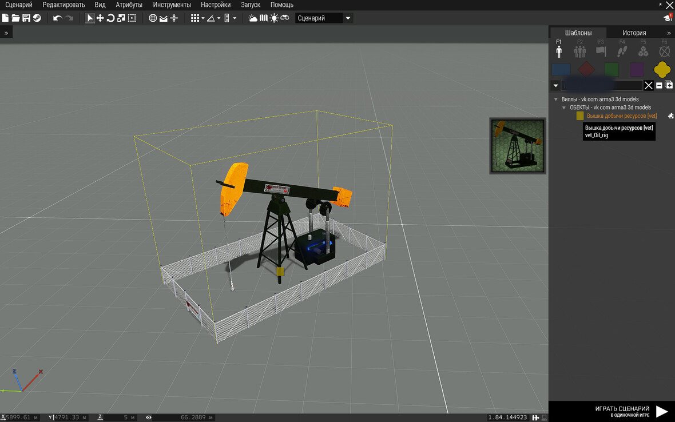Screen dimensions: 675x422
Task: Select the yellow civilian side swatch
Action: [x=662, y=70]
